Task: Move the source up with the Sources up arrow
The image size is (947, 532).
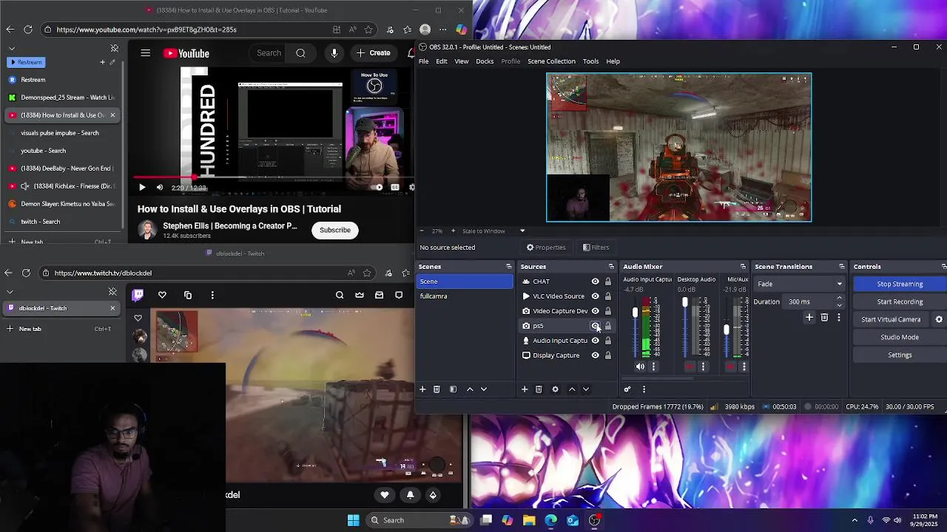Action: (572, 389)
